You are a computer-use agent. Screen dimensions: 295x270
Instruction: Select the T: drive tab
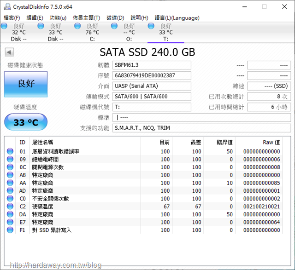click(166, 32)
